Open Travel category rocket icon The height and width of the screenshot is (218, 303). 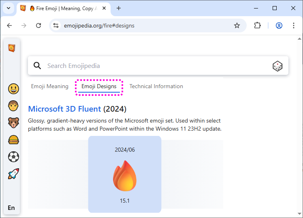click(13, 174)
